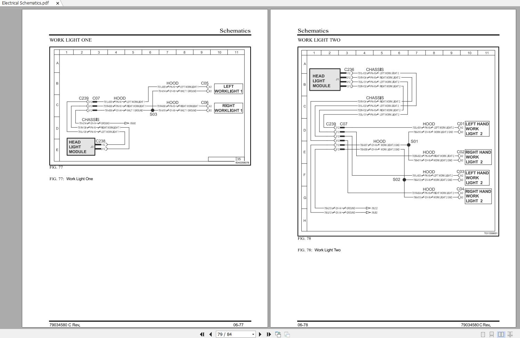Enable continuous page scrolling layout
The image size is (520, 338).
pyautogui.click(x=491, y=334)
